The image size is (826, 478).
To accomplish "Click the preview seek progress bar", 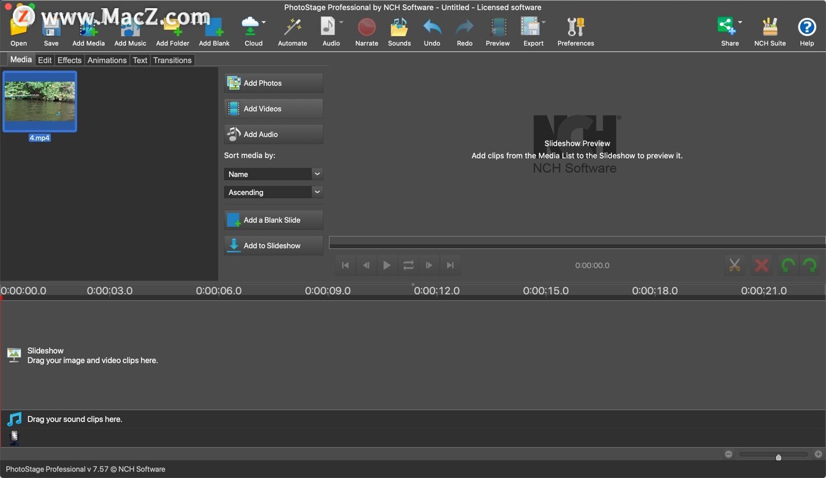I will [x=577, y=242].
